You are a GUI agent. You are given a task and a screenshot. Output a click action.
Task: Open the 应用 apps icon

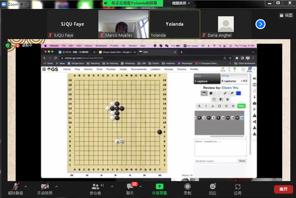[238, 189]
